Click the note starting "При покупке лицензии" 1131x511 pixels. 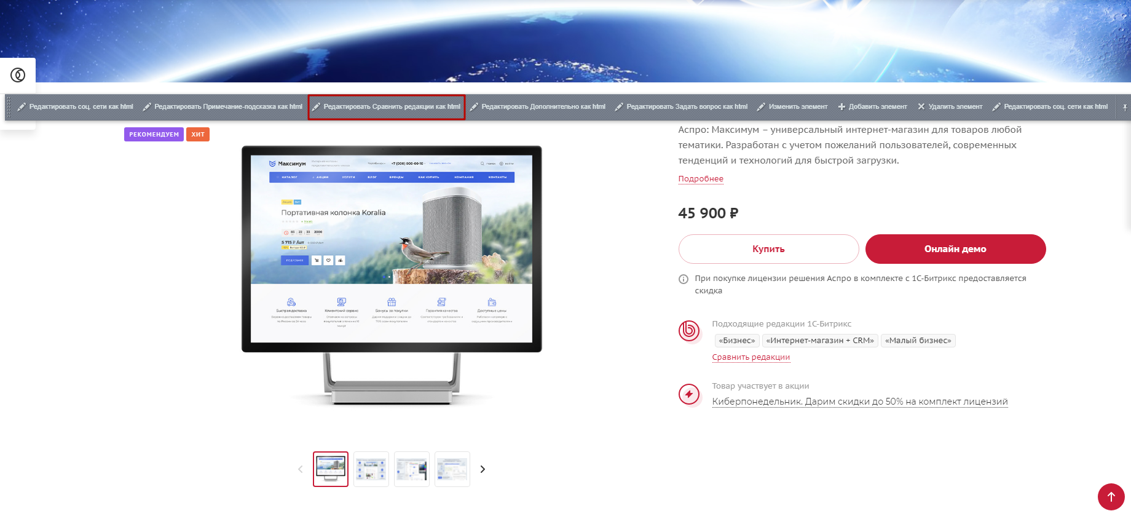[x=861, y=285]
